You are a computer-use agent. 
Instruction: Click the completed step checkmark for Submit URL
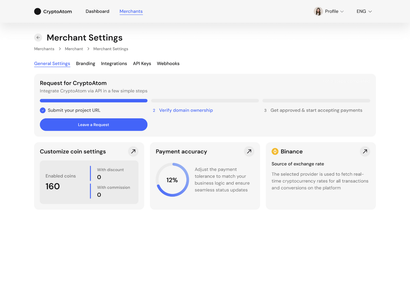pyautogui.click(x=43, y=110)
